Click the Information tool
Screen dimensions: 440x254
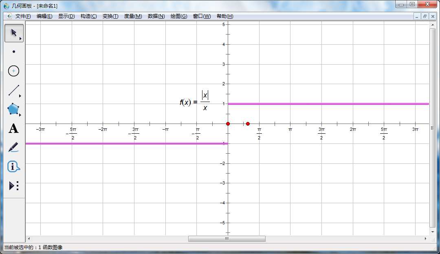(x=14, y=166)
